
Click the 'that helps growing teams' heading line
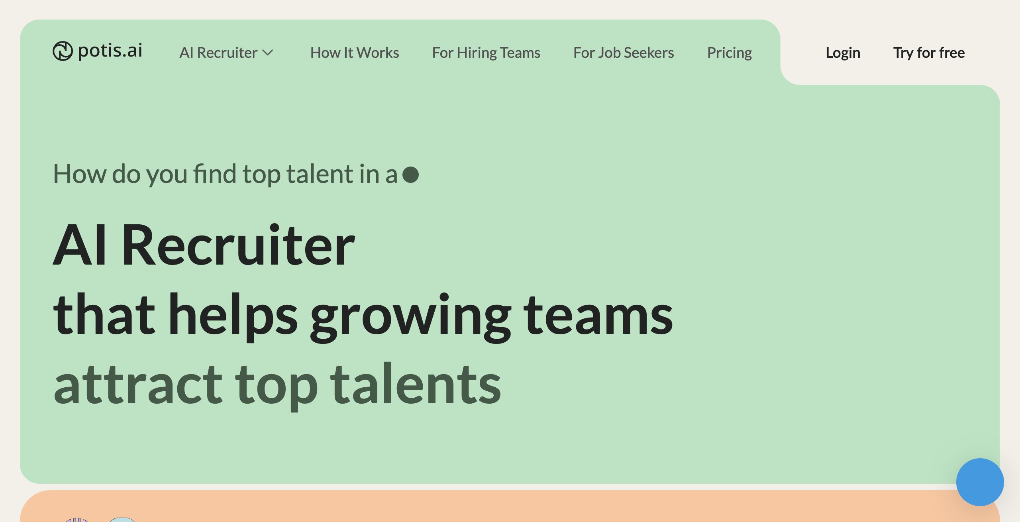(x=363, y=314)
